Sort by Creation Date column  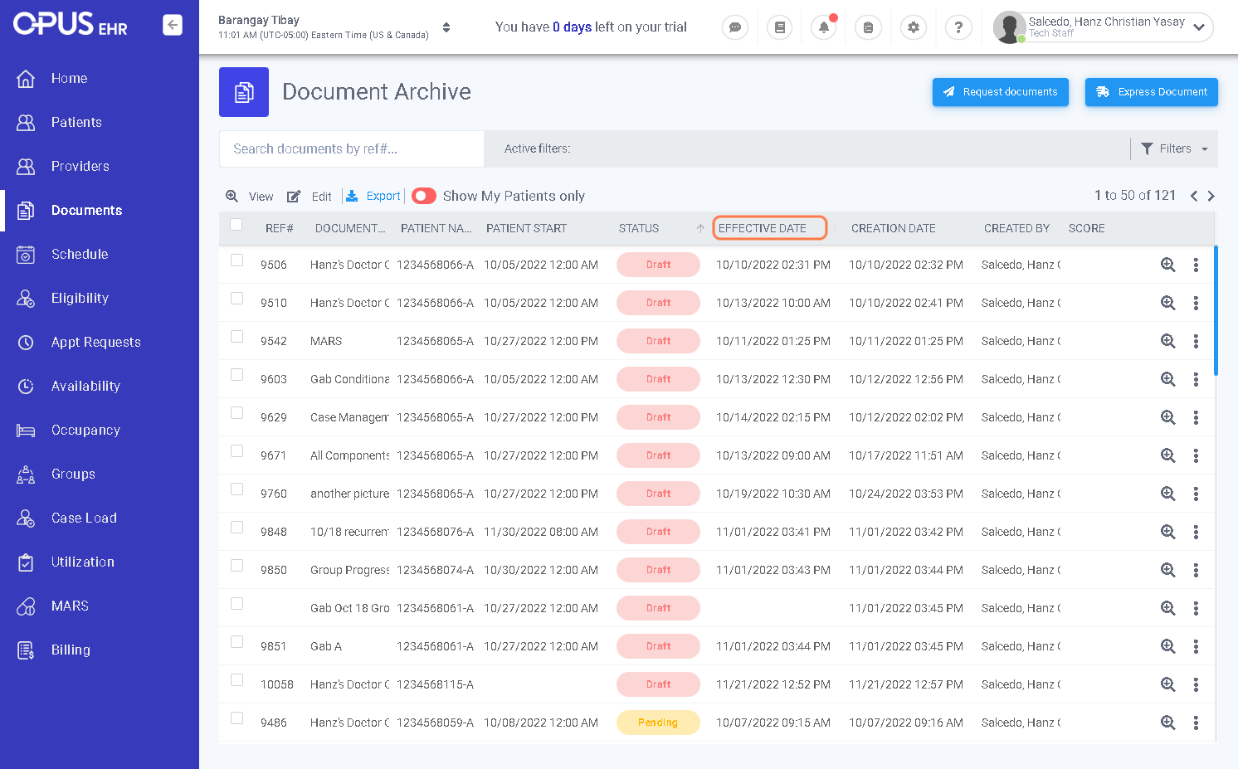(x=893, y=228)
